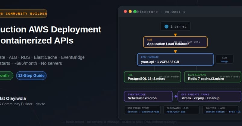242x126 pixels.
Task: Click the orange arrow between ALB and ECS Fargate
Action: tap(175, 52)
